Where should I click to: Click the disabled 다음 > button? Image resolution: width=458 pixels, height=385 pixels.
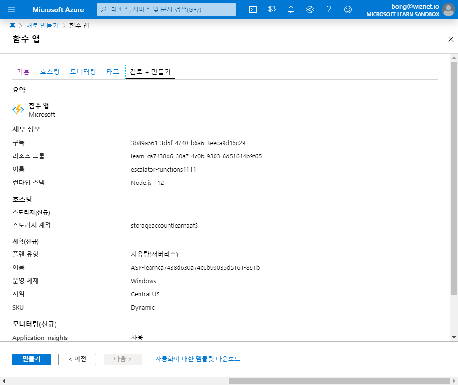(x=123, y=359)
